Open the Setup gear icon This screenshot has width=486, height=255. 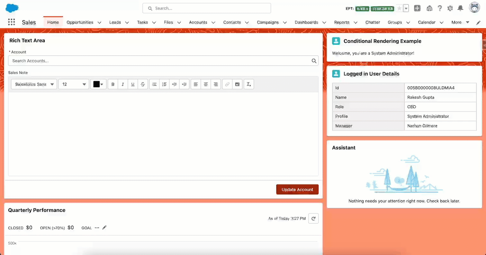click(450, 8)
